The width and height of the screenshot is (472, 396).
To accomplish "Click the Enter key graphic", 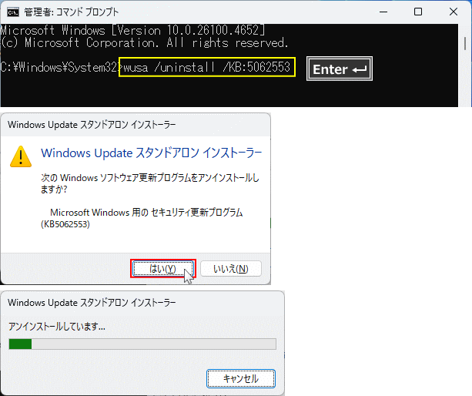I will point(339,69).
